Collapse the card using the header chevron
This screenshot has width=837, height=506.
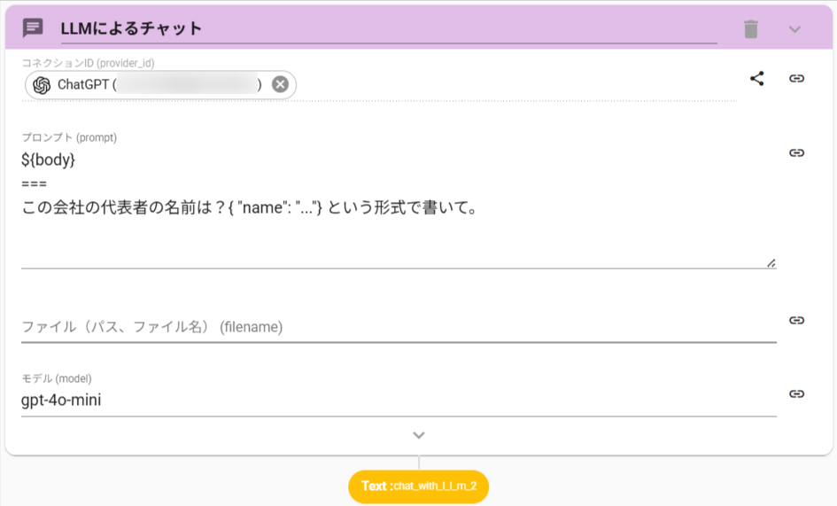click(x=794, y=28)
